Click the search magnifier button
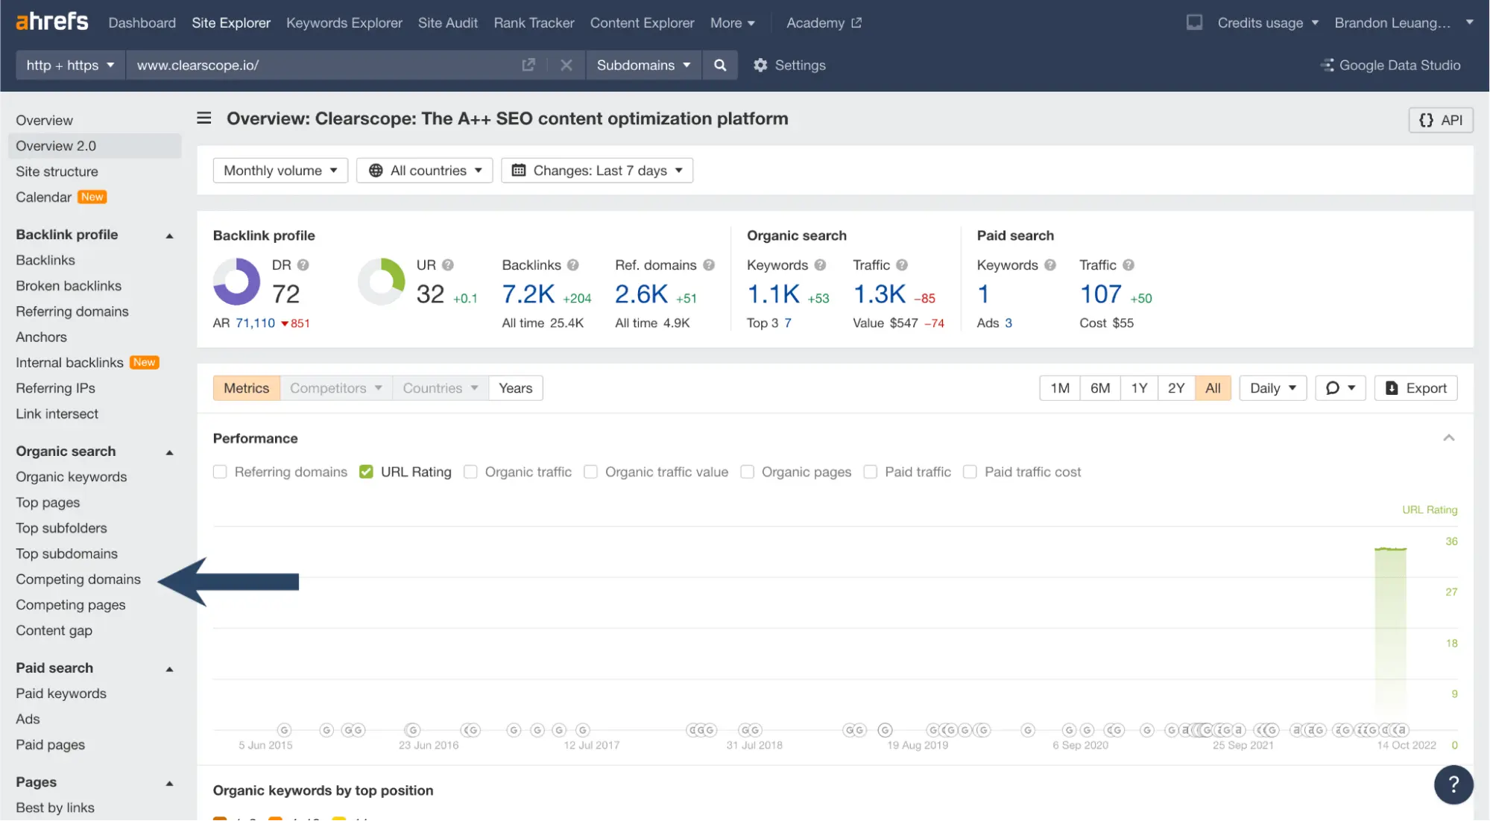Screen dimensions: 1490x821 (x=719, y=66)
